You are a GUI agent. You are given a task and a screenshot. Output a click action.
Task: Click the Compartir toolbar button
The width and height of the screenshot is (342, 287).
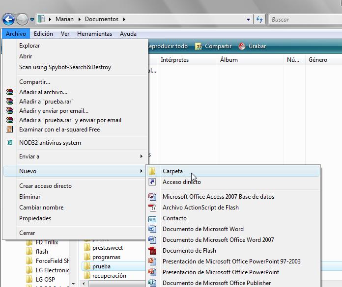[x=213, y=46]
